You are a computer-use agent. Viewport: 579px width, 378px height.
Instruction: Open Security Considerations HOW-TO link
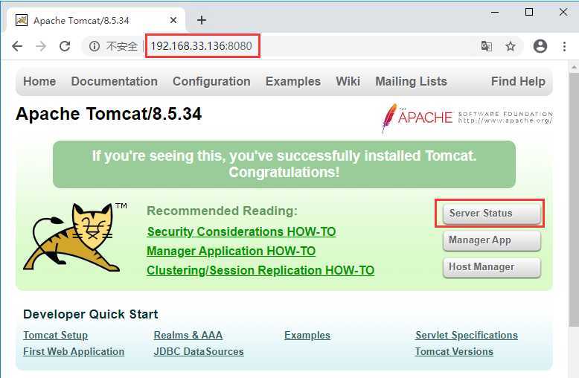tap(241, 232)
